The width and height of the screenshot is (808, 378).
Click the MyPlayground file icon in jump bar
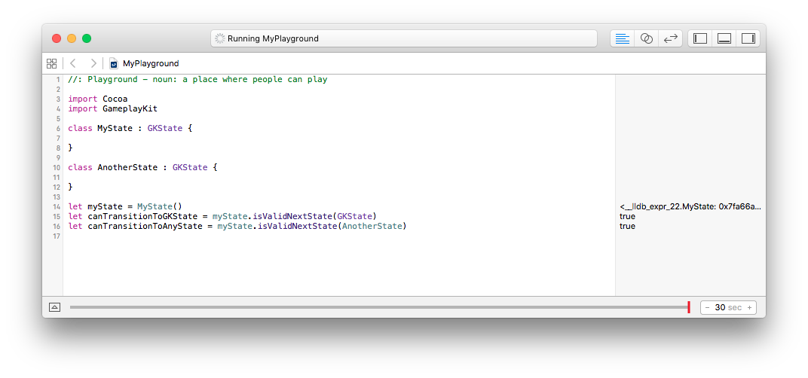pos(113,64)
